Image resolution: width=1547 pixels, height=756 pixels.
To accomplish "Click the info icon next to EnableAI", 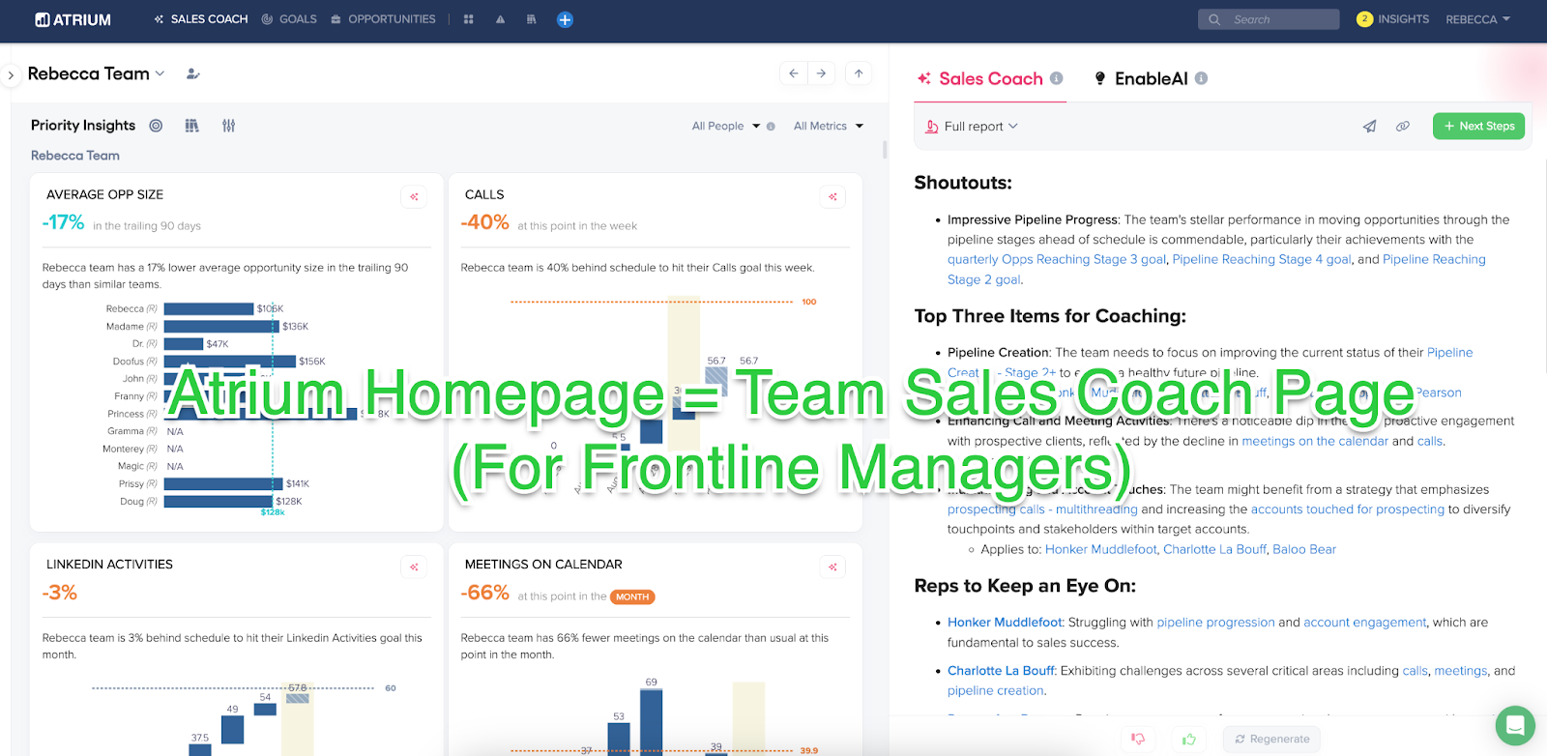I will (1201, 78).
